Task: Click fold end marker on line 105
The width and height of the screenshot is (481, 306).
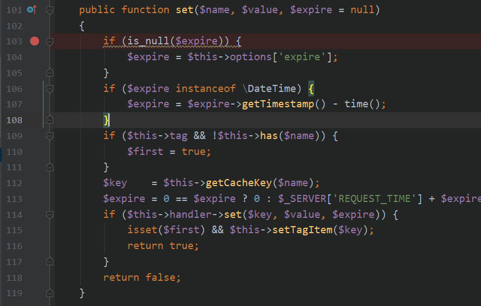Action: 50,73
